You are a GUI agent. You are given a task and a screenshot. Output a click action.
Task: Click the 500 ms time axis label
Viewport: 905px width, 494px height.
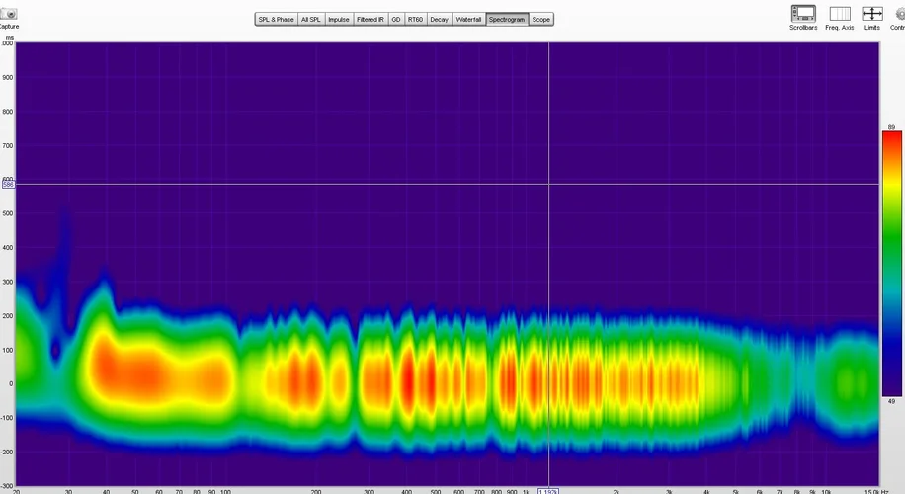8,213
